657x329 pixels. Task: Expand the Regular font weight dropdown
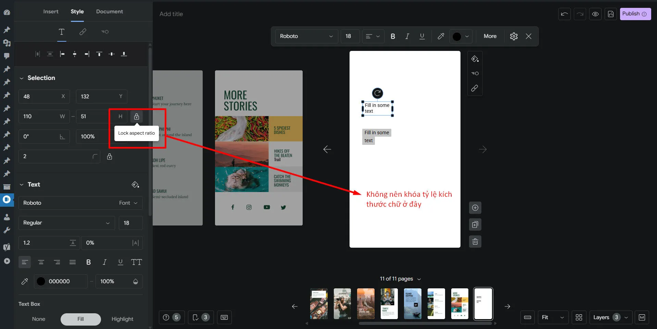[x=66, y=223]
